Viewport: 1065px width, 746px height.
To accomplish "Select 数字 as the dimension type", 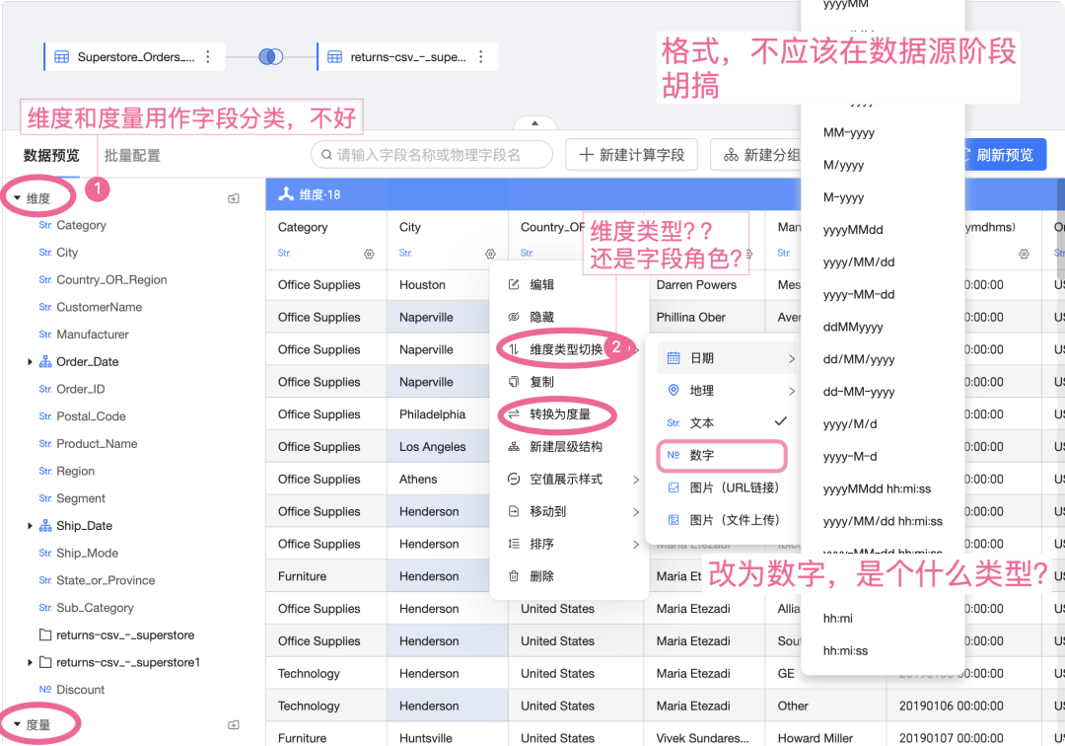I will (x=702, y=455).
